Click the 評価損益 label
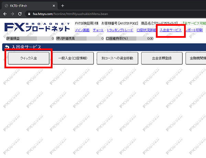Viewport: 206px width, 158px height. pos(13,38)
